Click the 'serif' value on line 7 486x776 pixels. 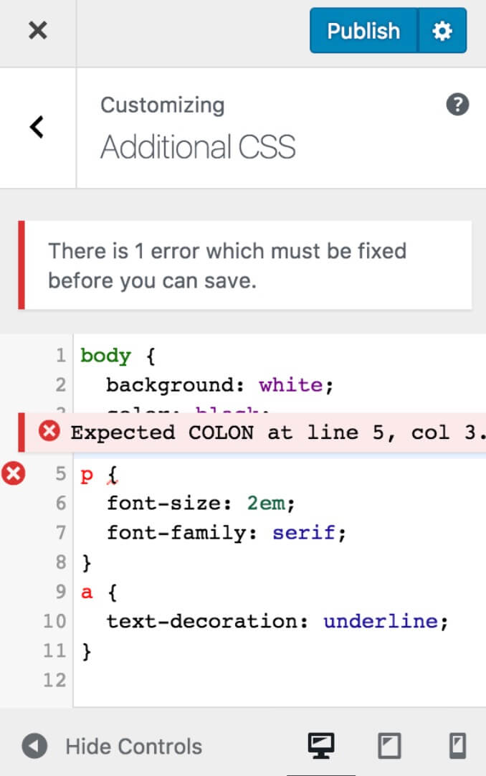pos(303,532)
